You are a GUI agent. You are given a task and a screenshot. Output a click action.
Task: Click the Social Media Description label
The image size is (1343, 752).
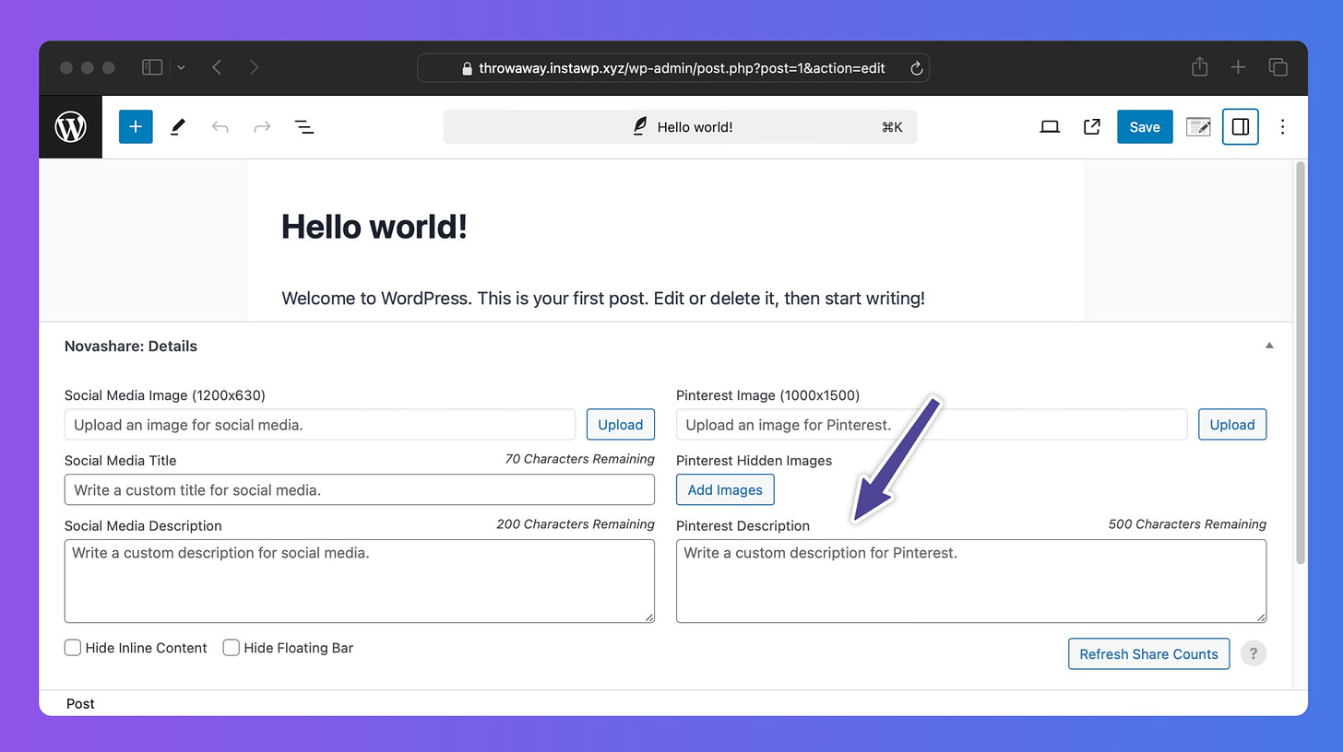[x=143, y=526]
